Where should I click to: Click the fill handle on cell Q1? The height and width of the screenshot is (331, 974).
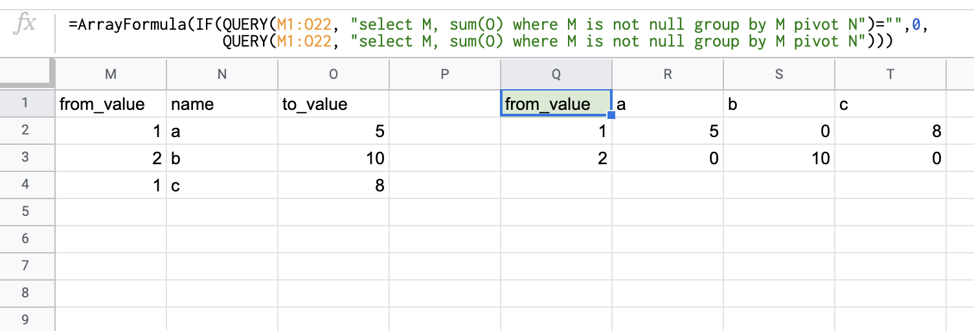(611, 116)
